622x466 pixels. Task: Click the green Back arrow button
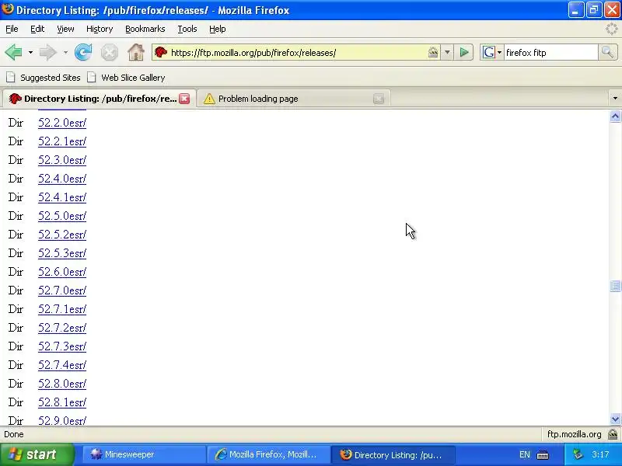tap(13, 52)
